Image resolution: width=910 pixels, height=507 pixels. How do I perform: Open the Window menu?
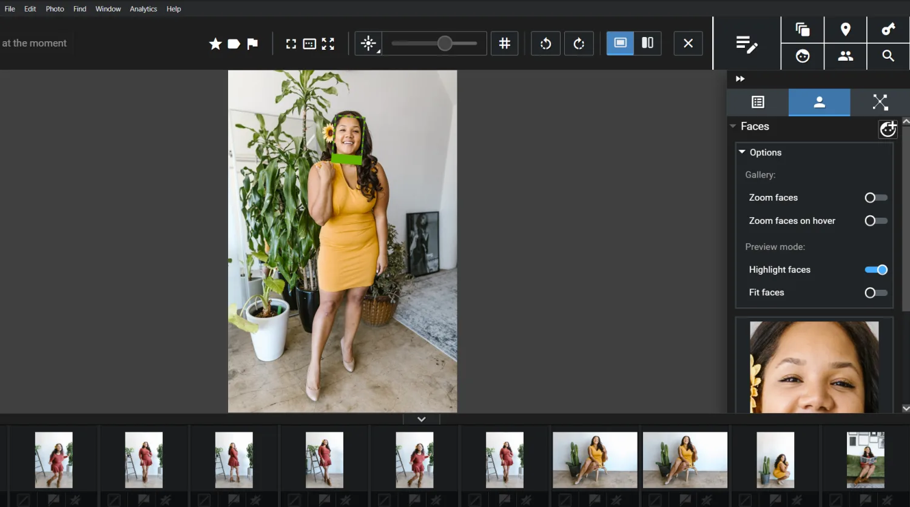pyautogui.click(x=108, y=9)
